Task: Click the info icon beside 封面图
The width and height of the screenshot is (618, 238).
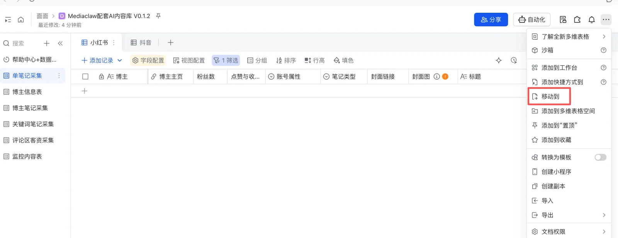Action: tap(436, 76)
